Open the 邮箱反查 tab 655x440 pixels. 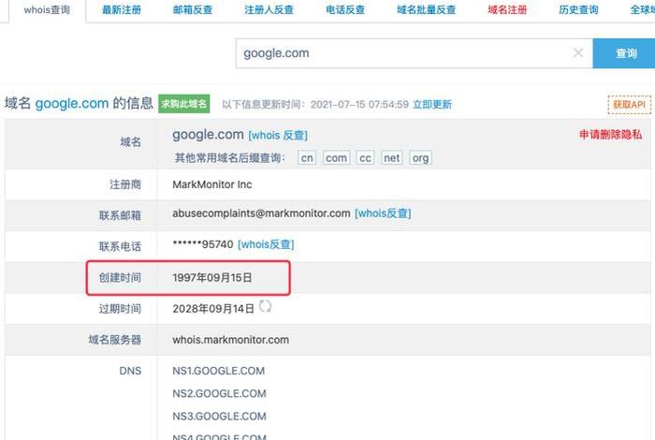193,10
